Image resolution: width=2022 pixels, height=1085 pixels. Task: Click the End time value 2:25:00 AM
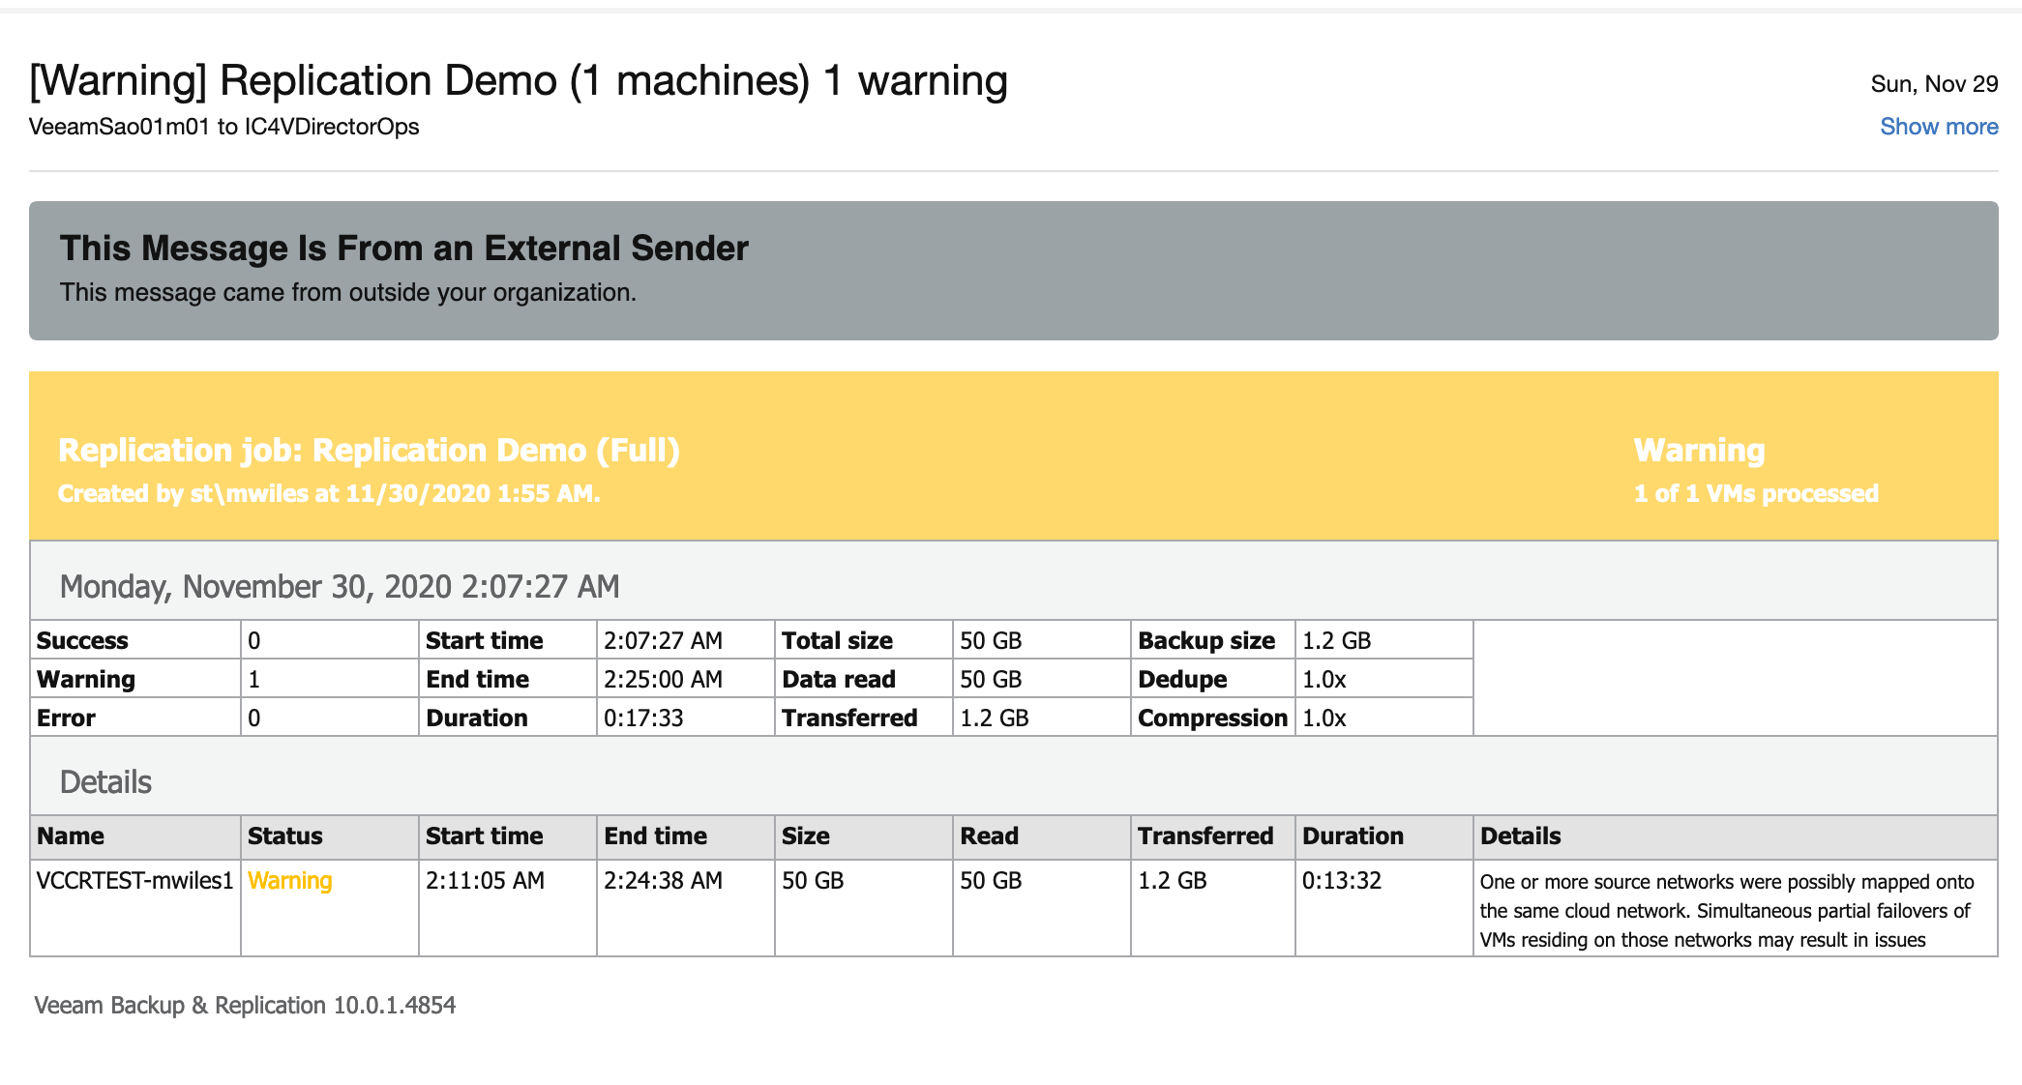pyautogui.click(x=663, y=679)
